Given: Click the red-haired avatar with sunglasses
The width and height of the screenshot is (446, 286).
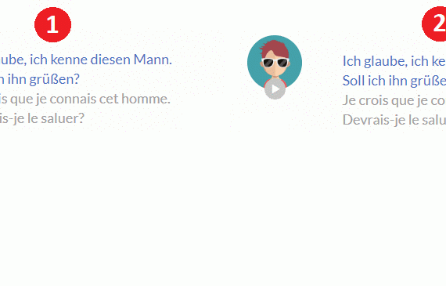Looking at the screenshot, I should click(275, 62).
